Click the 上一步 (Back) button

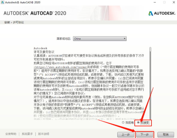click(x=126, y=134)
